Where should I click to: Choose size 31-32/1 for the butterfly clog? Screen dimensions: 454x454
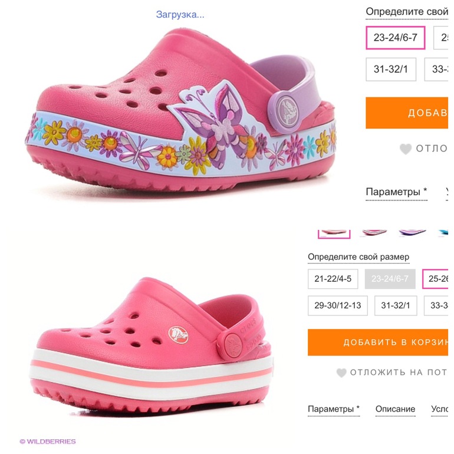coord(391,69)
